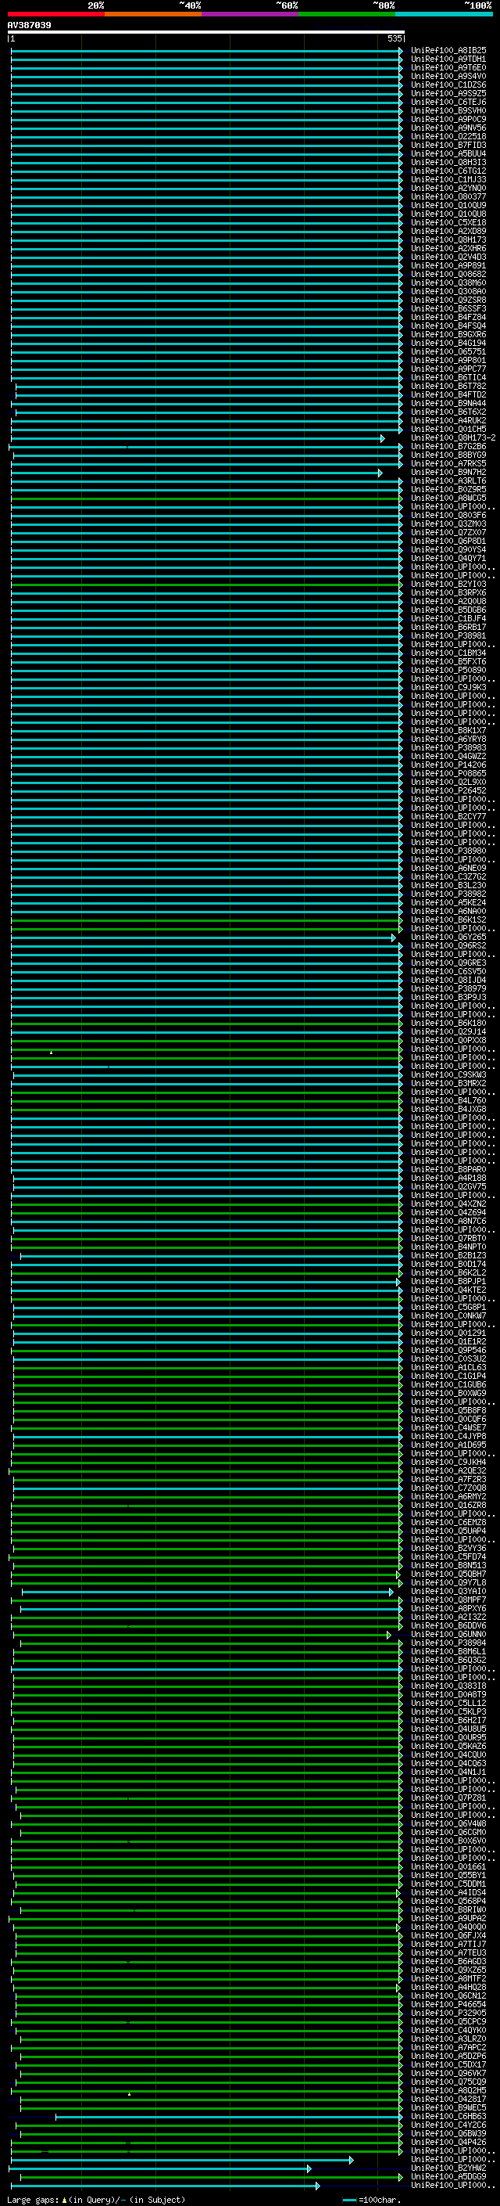Select hit UniRef100_A4HQ28
The height and width of the screenshot is (2206, 500).
click(x=448, y=1988)
